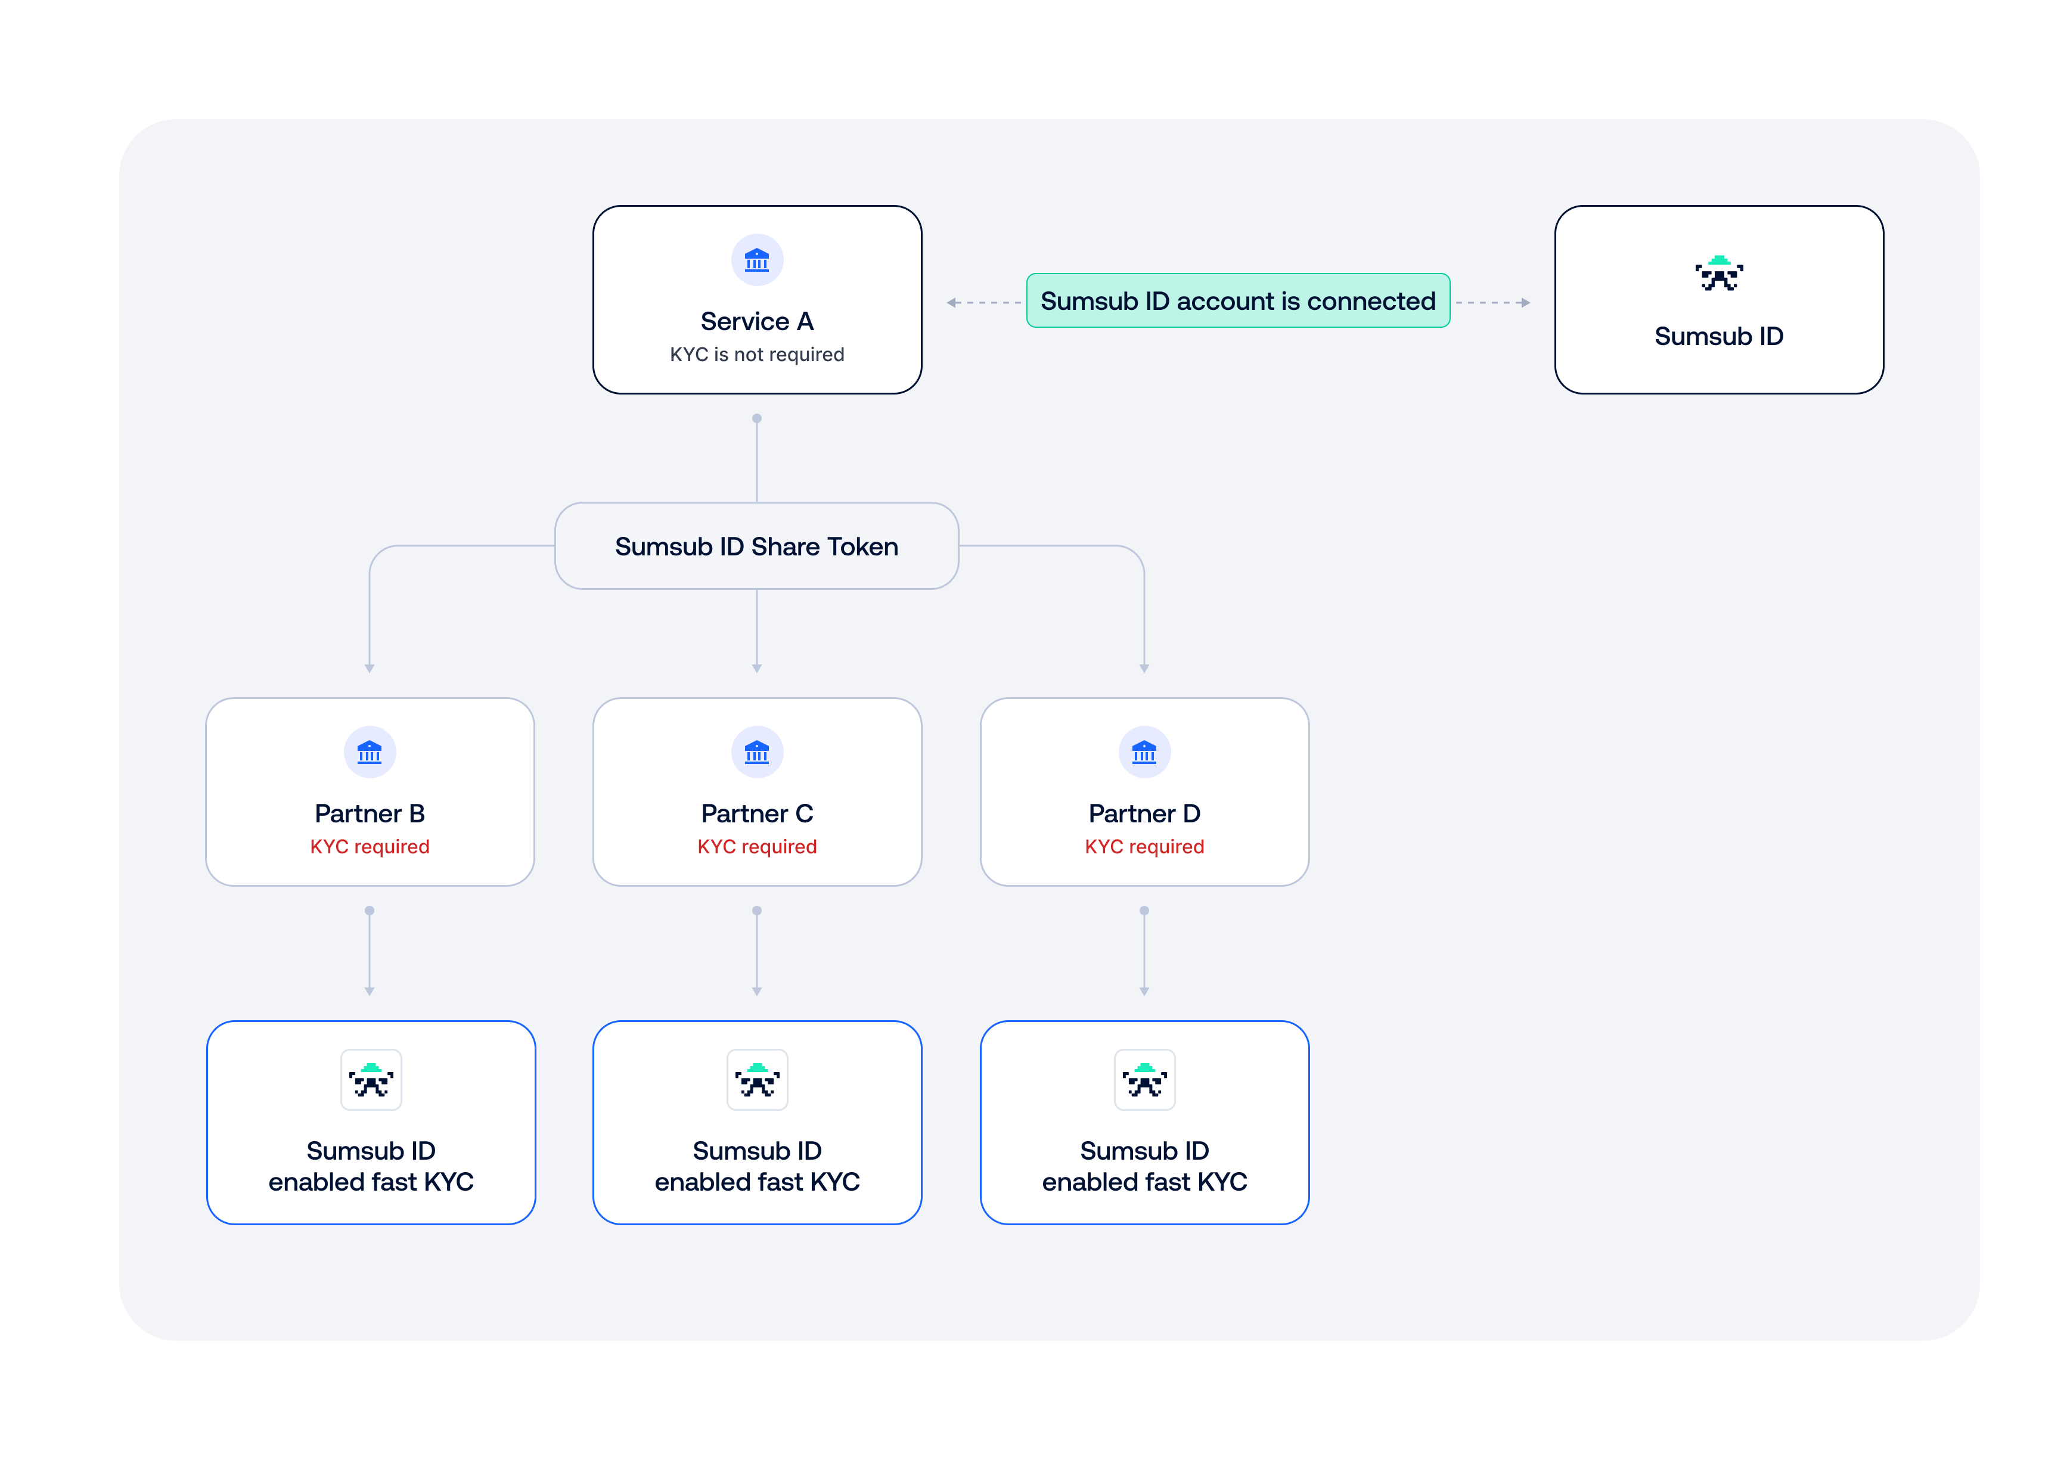
Task: Click the 'Sumsub ID' label in the top-right card
Action: pos(1718,336)
